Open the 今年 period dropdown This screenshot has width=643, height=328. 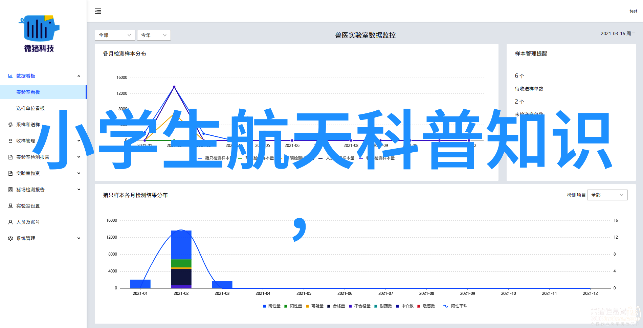coord(154,35)
